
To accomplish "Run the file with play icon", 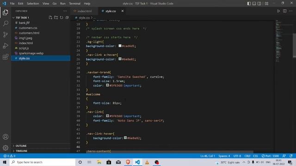I will point(278,11).
